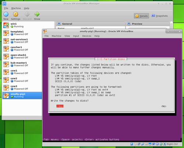The image size is (184, 148).
Task: Open Machine menu in smelly-pig1 window
Action: coord(56,36)
